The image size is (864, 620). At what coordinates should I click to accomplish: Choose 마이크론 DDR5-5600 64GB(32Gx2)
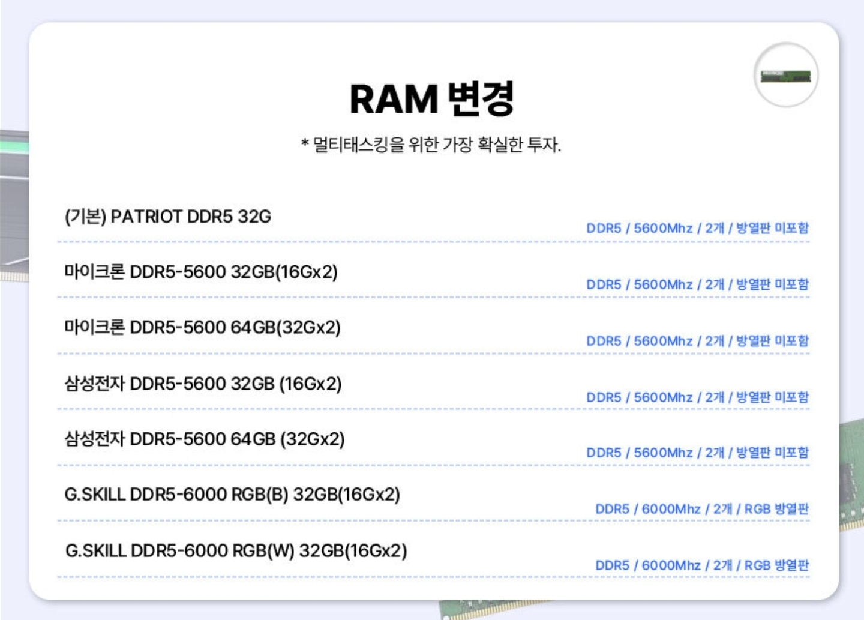tap(202, 328)
